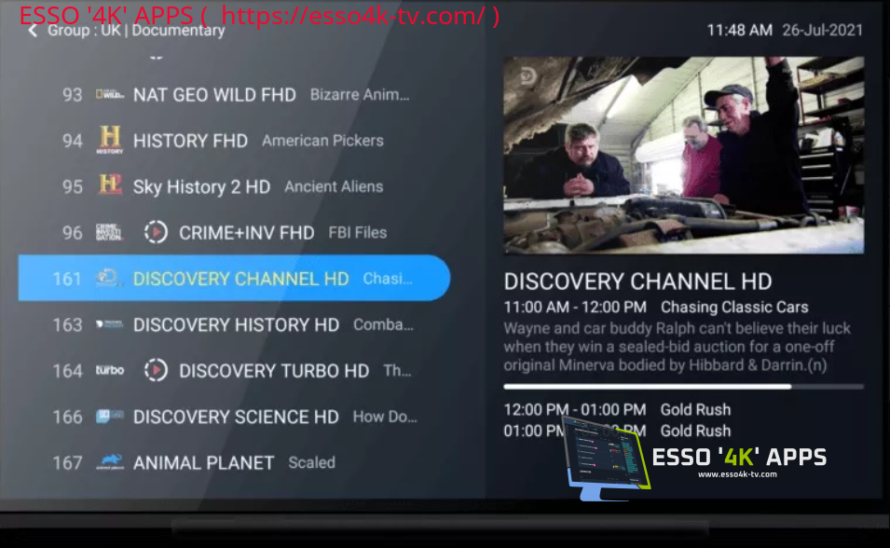Screen dimensions: 890x548
Task: Click channel number 95
Action: pos(72,186)
